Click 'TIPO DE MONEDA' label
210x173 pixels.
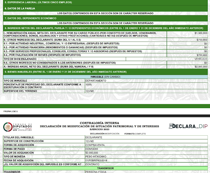coord(14,157)
